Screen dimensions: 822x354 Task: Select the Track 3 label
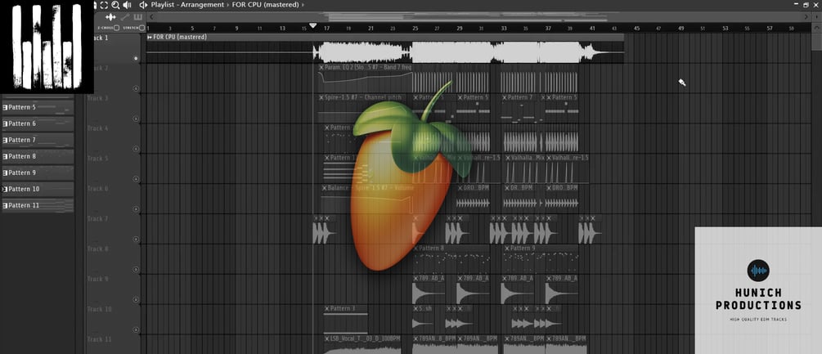pyautogui.click(x=98, y=98)
